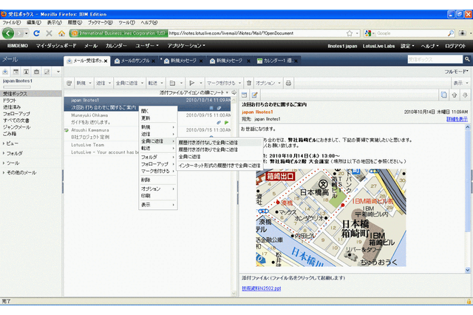Open the notebook icon in sidebar switcher

(47, 72)
